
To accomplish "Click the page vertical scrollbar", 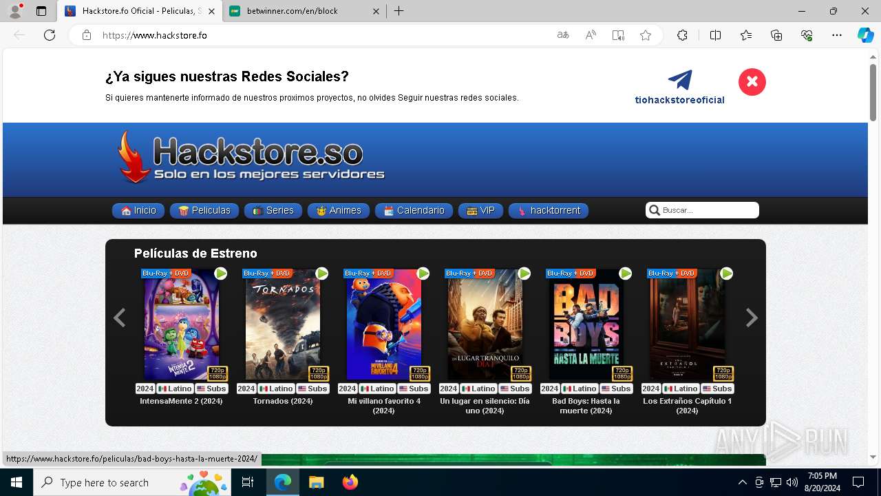I will click(873, 92).
